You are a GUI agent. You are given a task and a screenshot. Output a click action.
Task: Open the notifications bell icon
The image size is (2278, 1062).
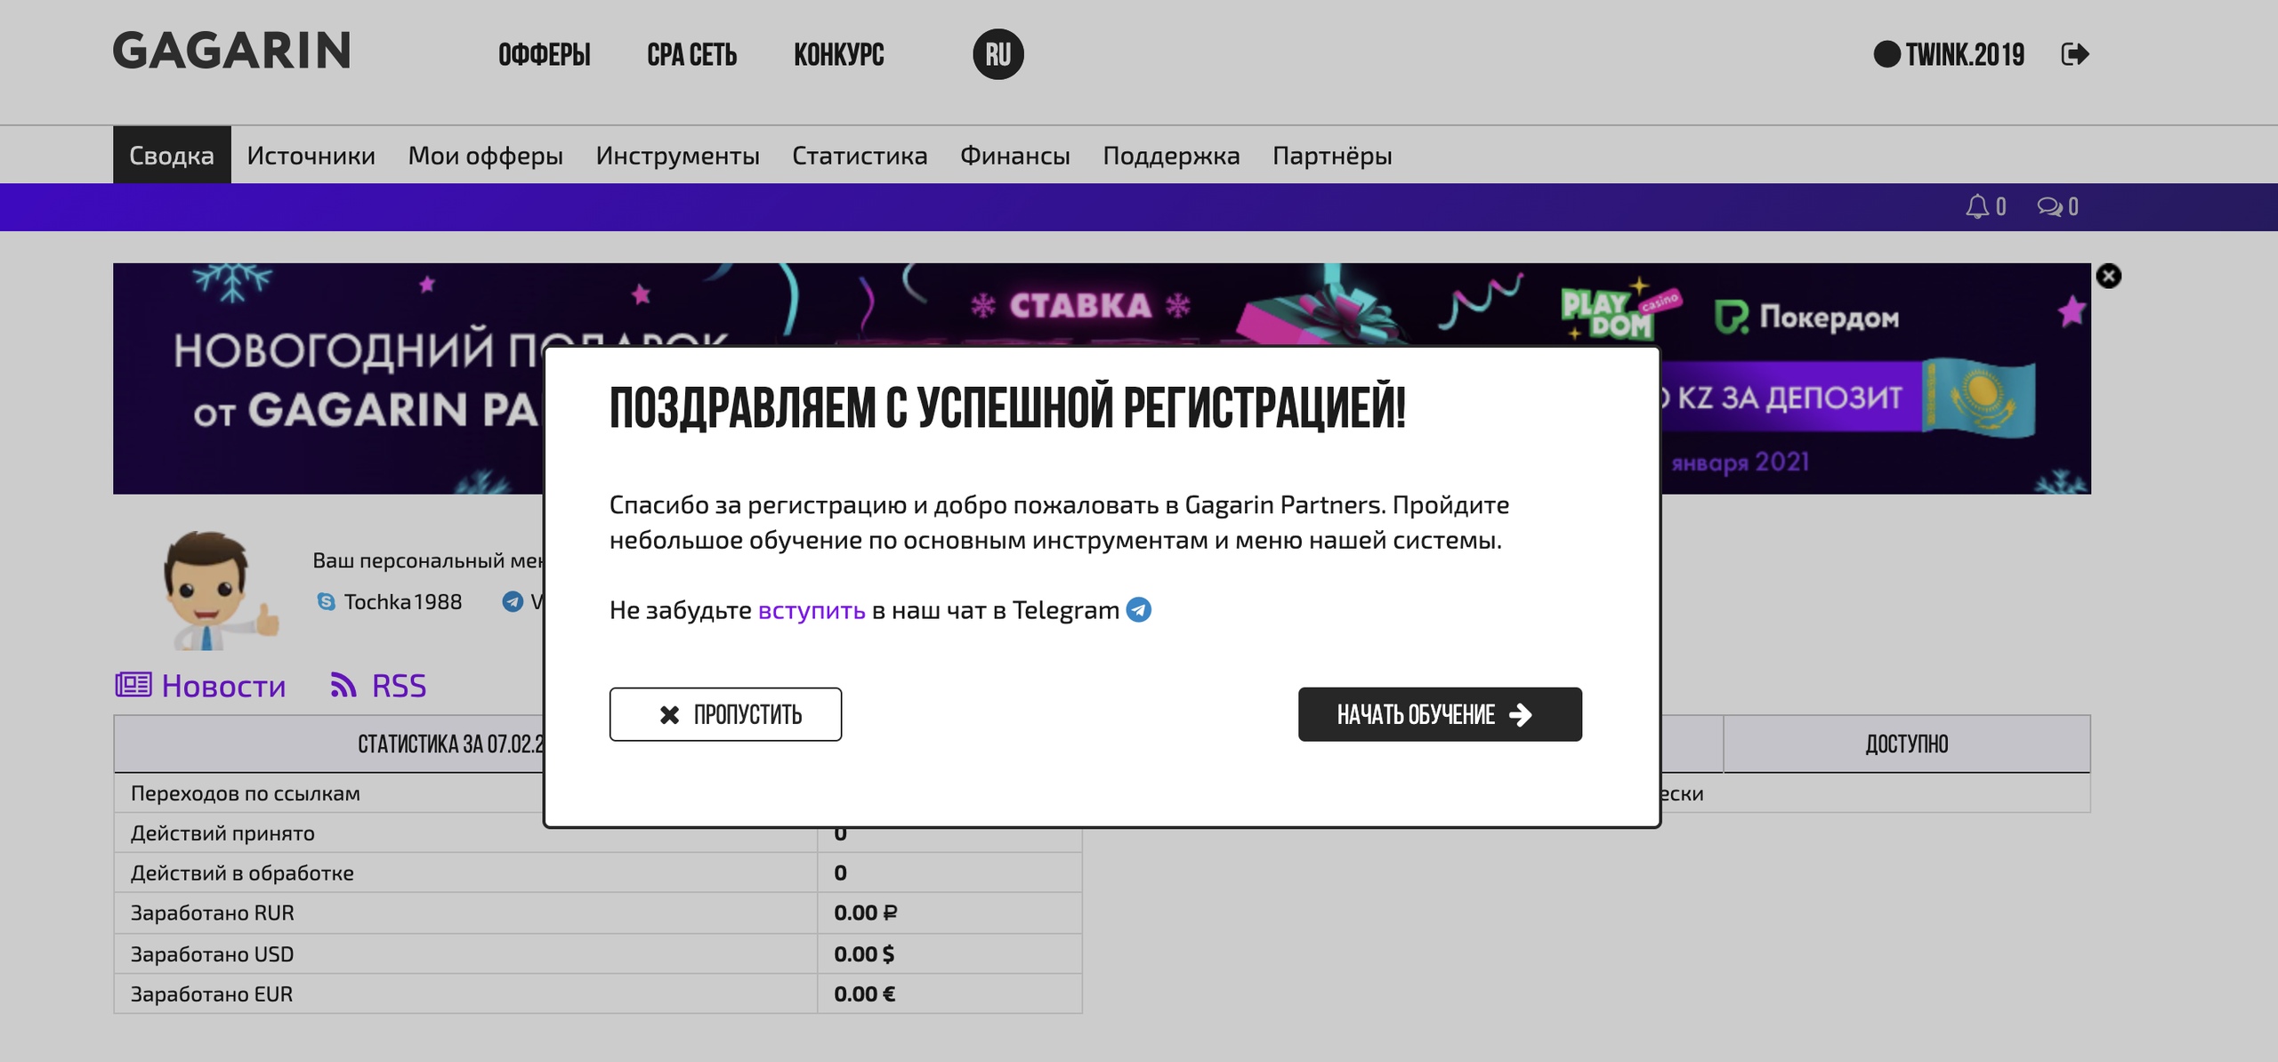tap(1976, 206)
